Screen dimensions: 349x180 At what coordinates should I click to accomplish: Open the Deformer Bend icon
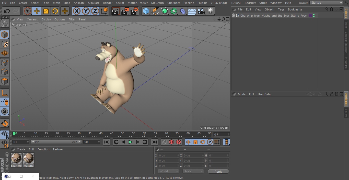click(183, 11)
